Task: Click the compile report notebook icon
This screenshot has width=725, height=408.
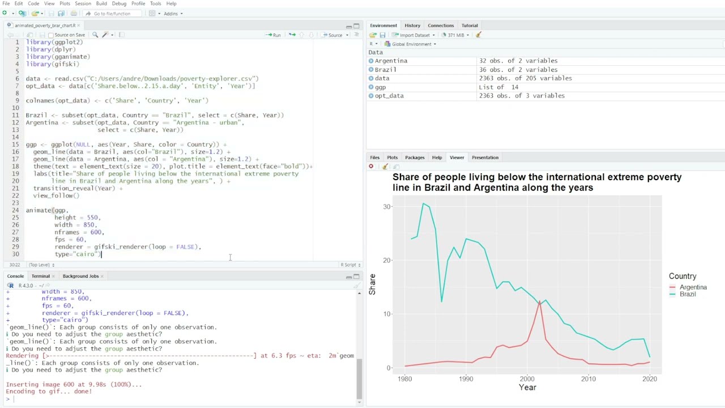Action: click(121, 35)
